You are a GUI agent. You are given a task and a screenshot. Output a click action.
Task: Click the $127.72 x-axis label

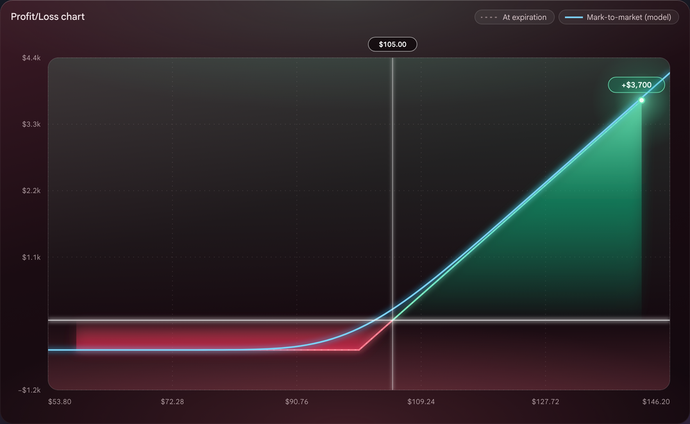(545, 402)
